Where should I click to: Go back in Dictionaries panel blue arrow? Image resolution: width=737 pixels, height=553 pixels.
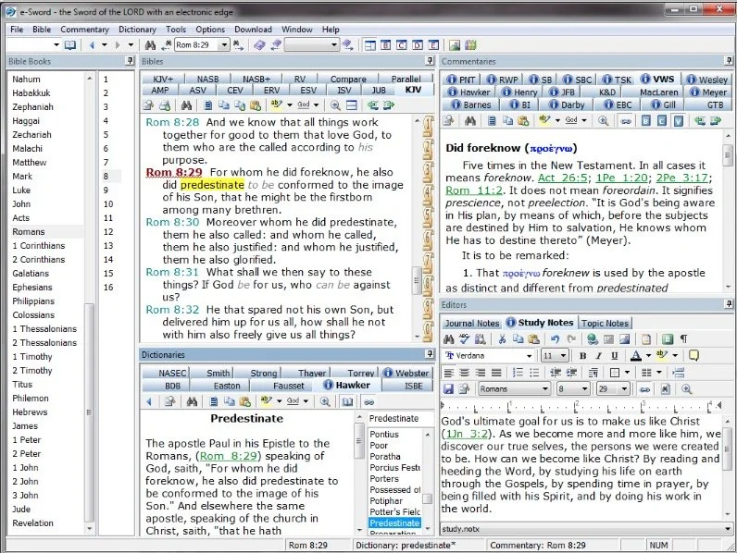[149, 402]
